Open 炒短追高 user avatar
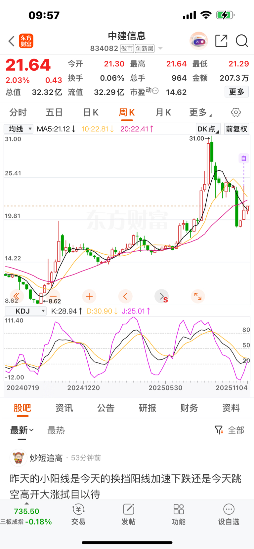Image resolution: width=254 pixels, height=549 pixels. tap(18, 457)
